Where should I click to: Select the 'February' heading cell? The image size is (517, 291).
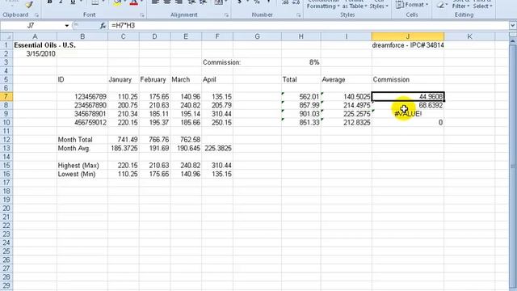(154, 79)
